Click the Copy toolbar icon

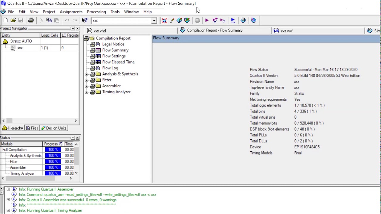[49, 20]
